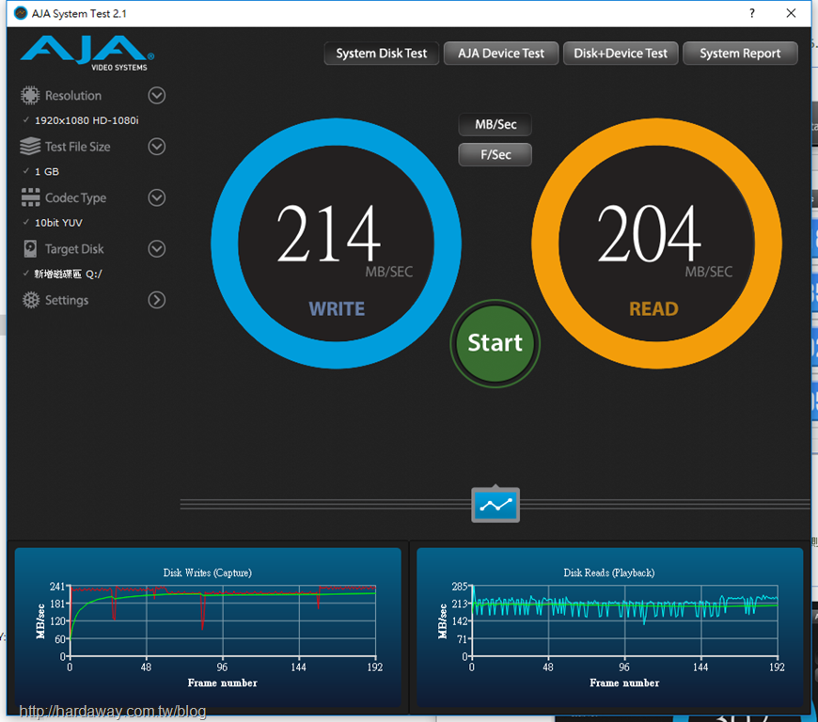The height and width of the screenshot is (722, 818).
Task: Open help with the question mark
Action: pos(752,13)
